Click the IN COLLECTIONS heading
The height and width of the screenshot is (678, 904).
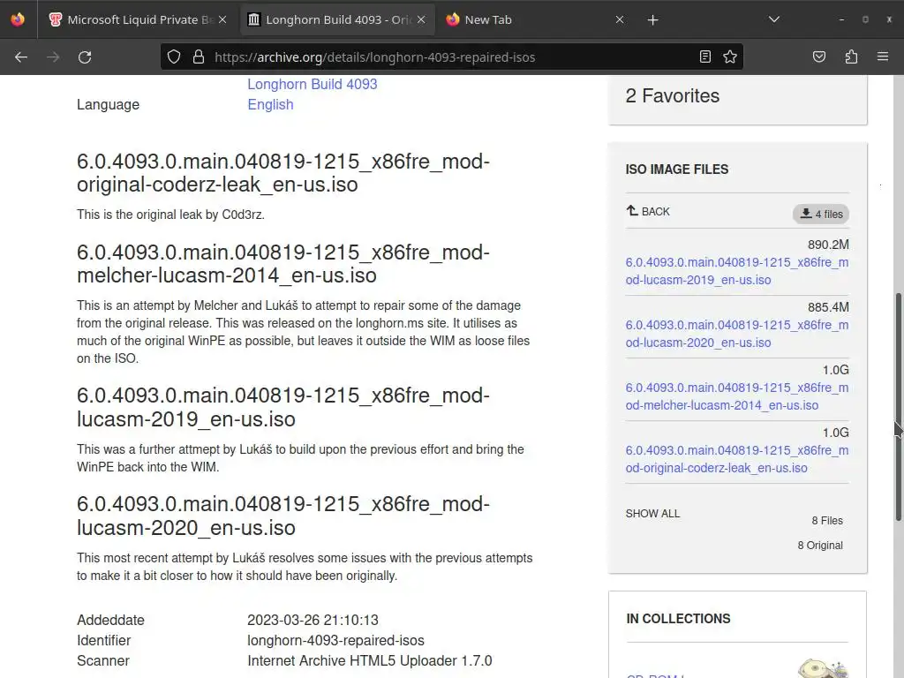[678, 619]
